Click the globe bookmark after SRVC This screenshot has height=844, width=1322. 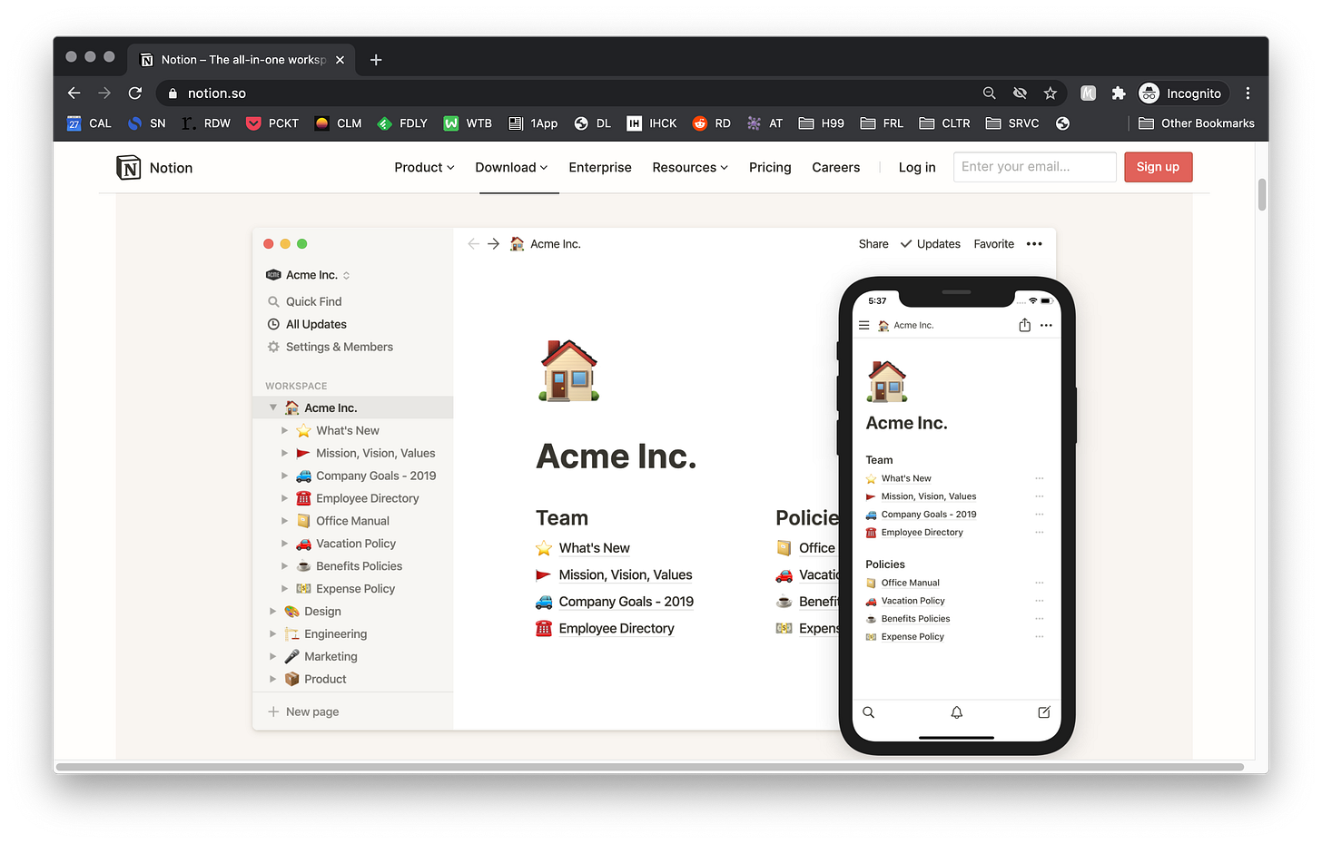[x=1062, y=123]
